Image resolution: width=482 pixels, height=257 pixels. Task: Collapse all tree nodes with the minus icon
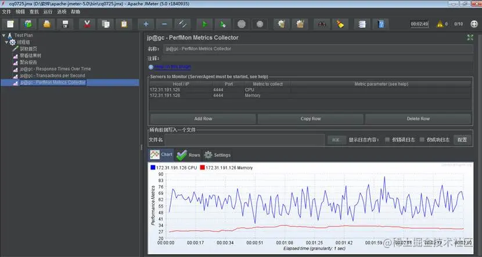pos(164,24)
